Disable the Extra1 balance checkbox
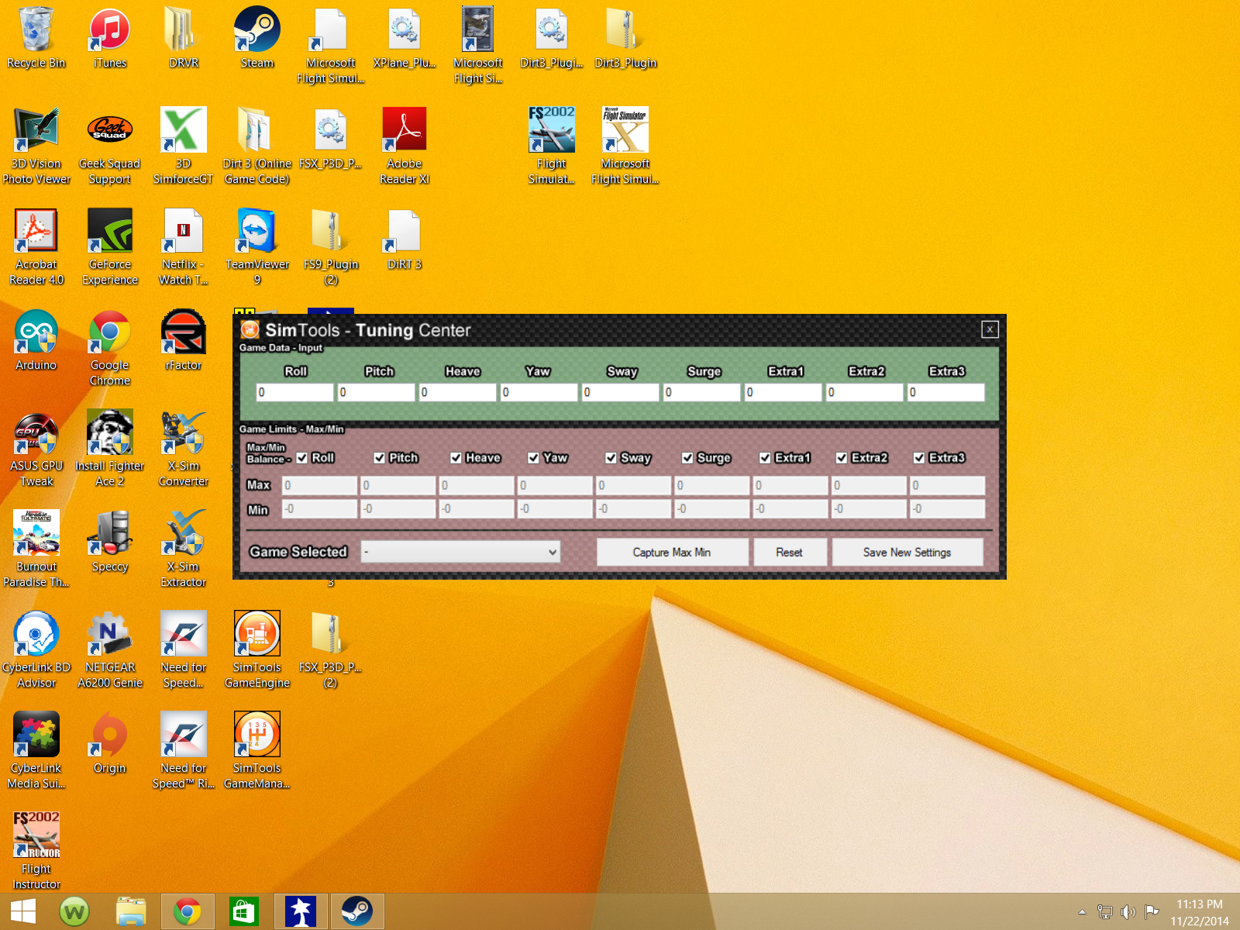The image size is (1240, 930). pos(765,458)
